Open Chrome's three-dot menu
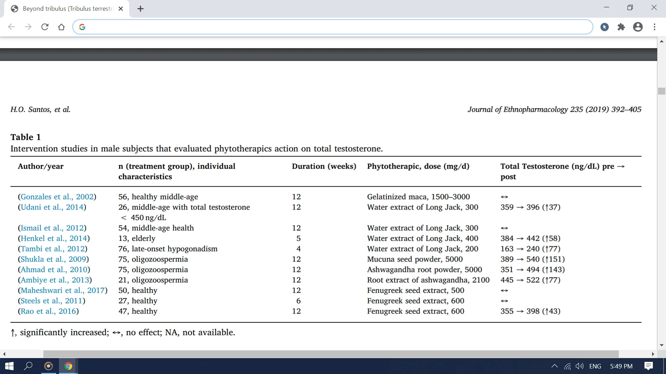 (655, 27)
